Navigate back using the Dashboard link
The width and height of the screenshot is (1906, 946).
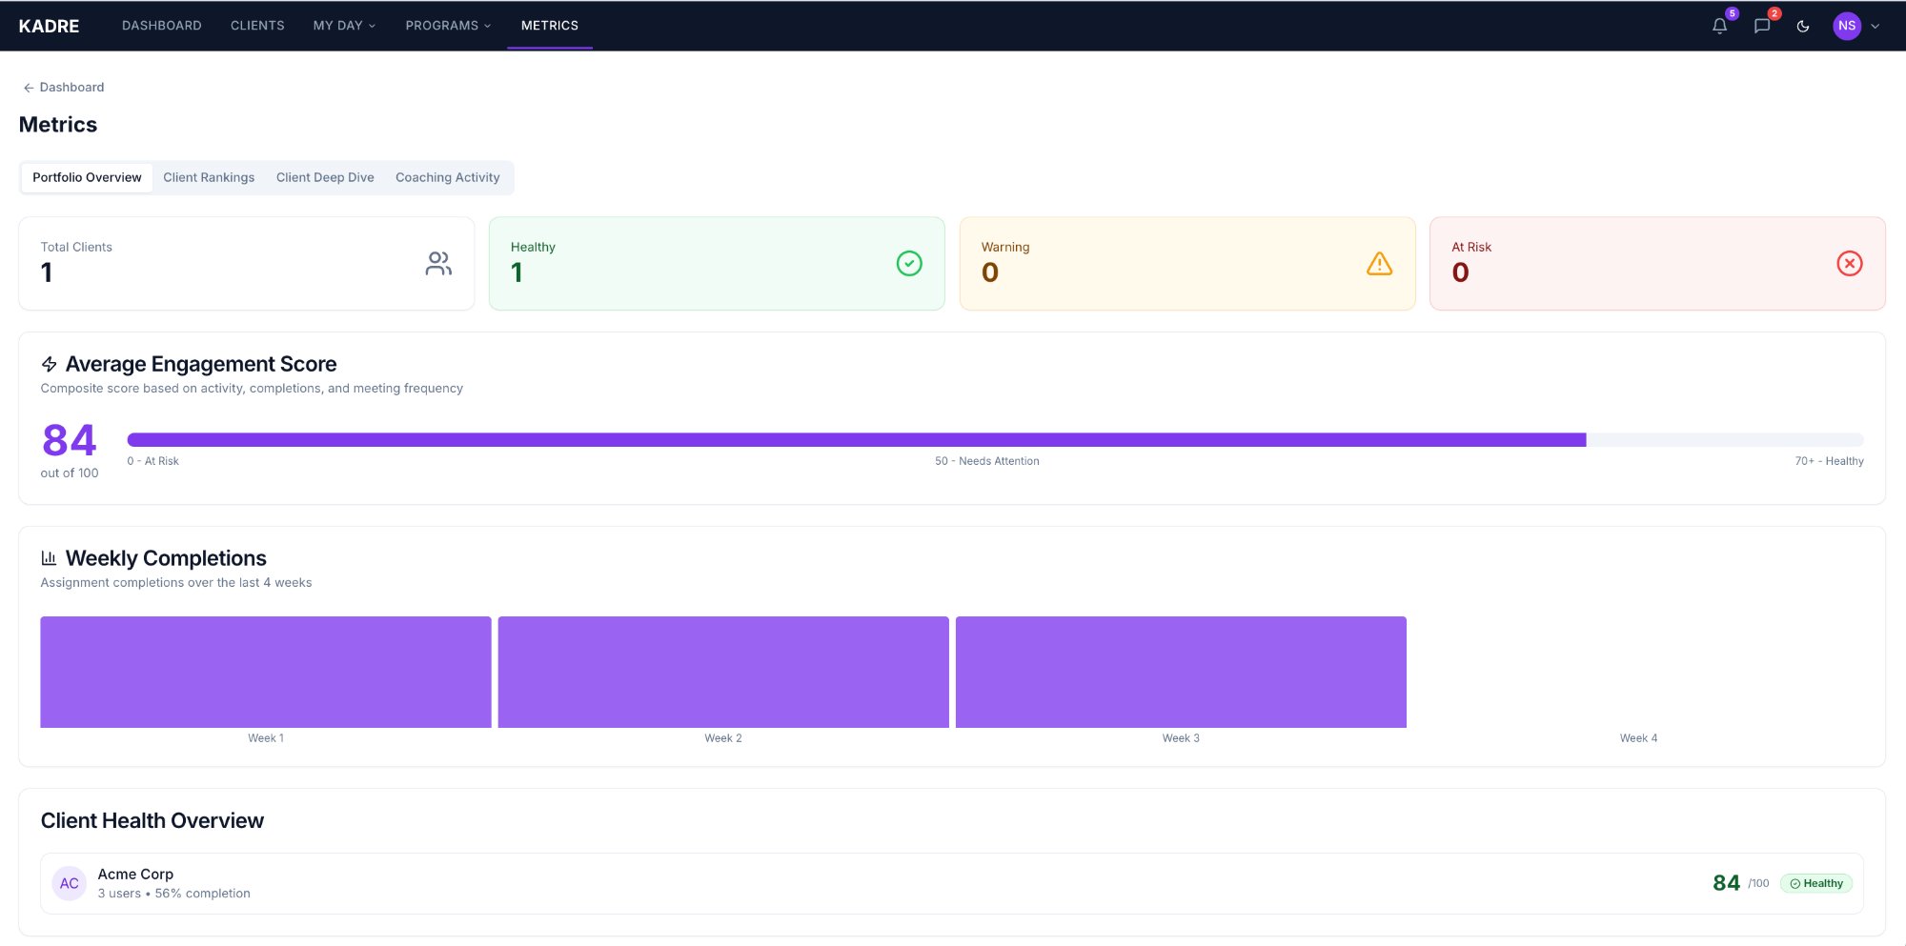click(62, 87)
